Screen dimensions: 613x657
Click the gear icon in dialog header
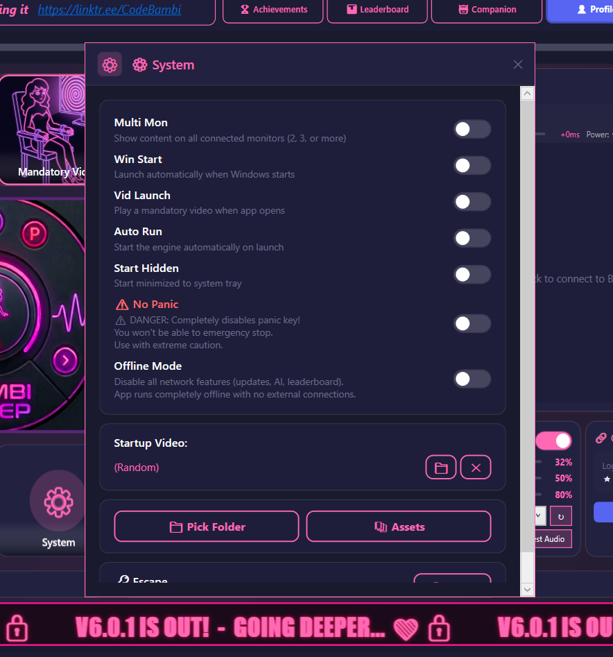click(110, 65)
